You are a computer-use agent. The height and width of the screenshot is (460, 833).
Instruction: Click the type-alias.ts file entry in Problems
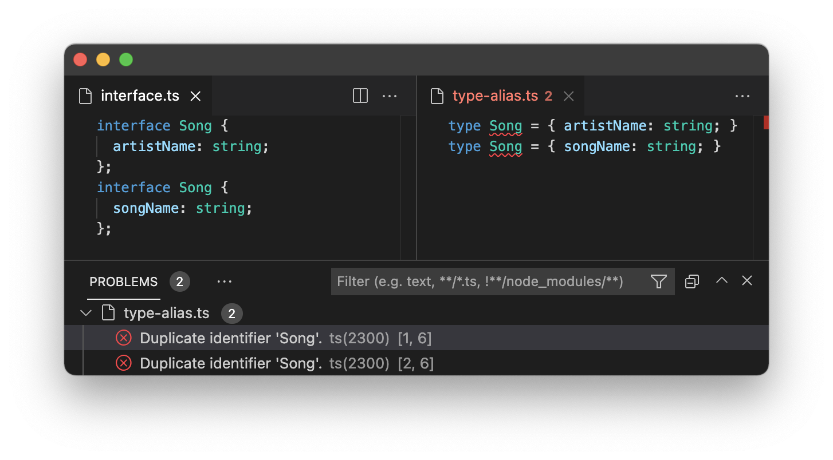click(167, 314)
